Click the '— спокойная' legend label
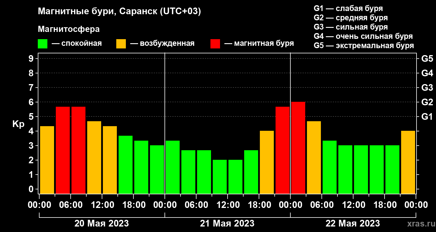Viewport: 436px width, 232px height. click(77, 43)
